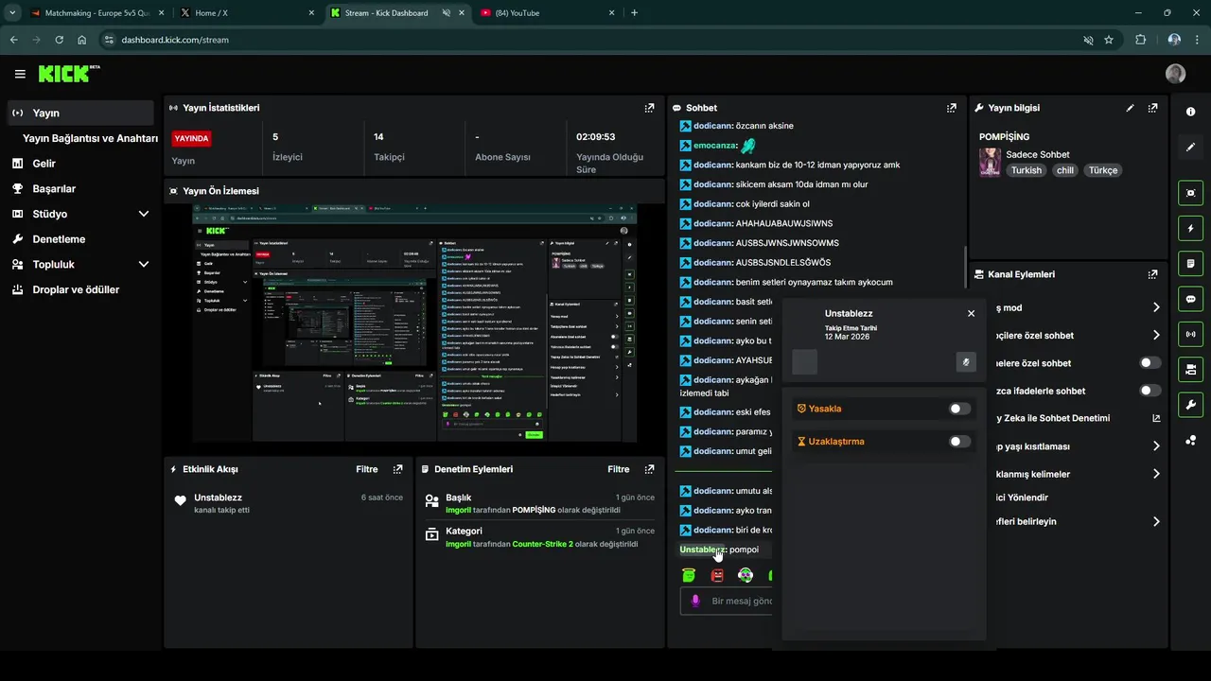The height and width of the screenshot is (681, 1211).
Task: Open 'klanmış kelimeler' settings chevron
Action: (x=1156, y=474)
